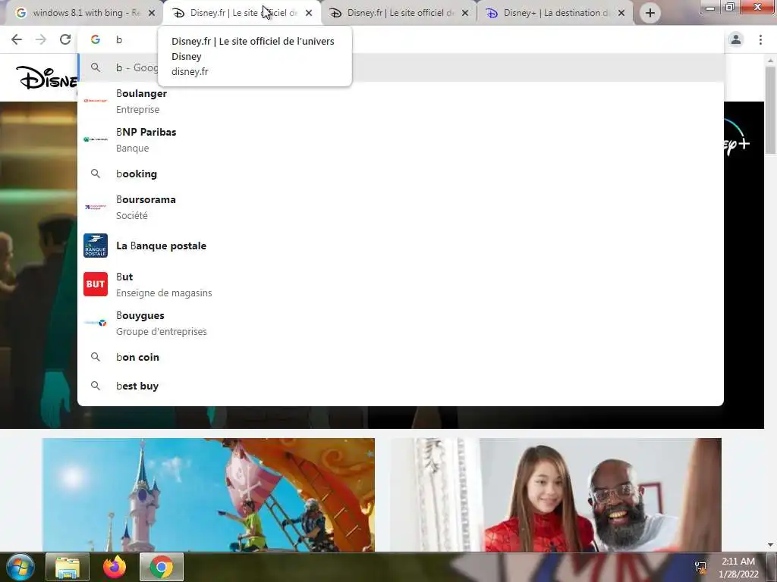
Task: Select the 'bon coin' search suggestion
Action: tap(401, 357)
